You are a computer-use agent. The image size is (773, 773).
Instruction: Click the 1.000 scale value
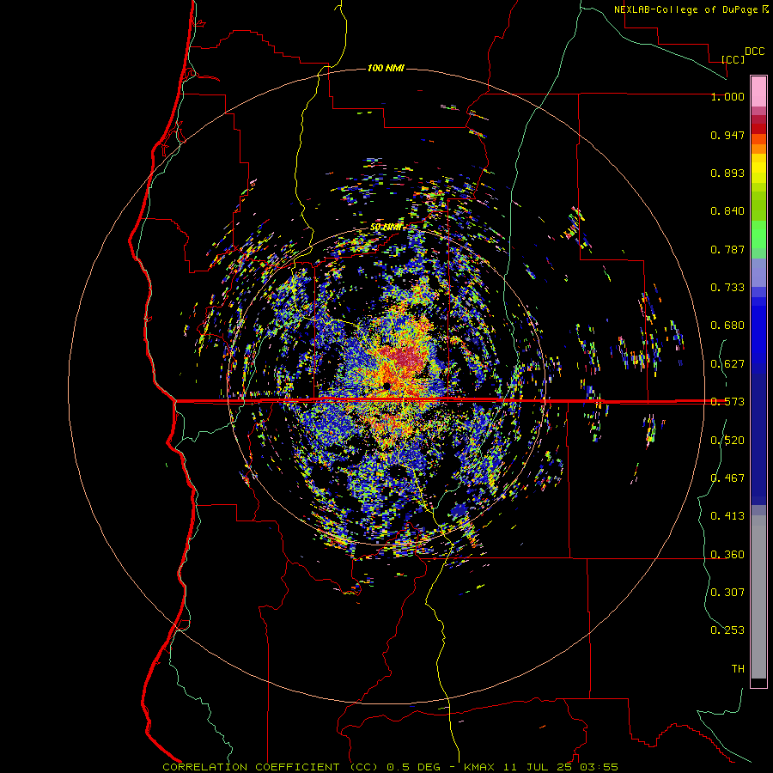click(x=727, y=96)
